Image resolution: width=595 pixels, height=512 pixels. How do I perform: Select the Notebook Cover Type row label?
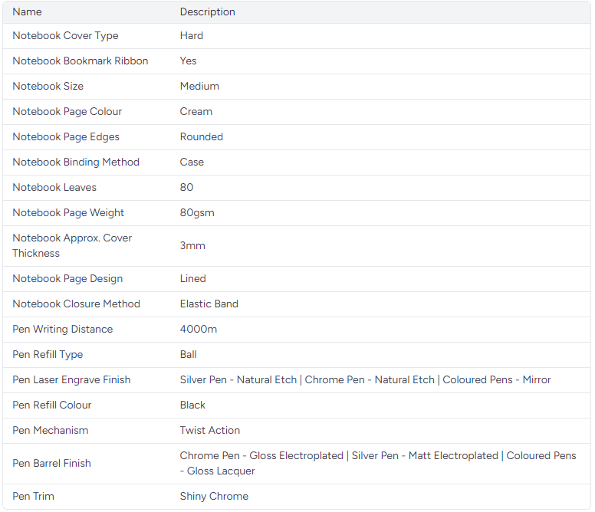(x=65, y=36)
